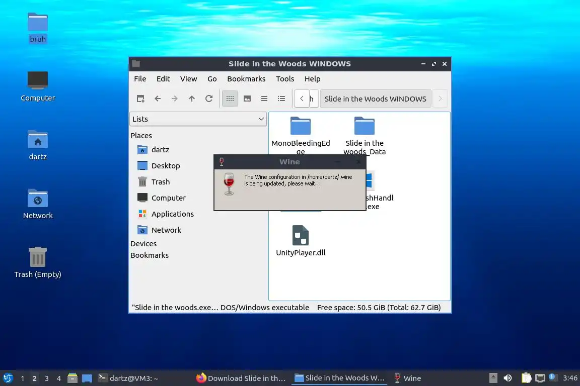
Task: Click the show desktop taskbar icon
Action: click(x=87, y=378)
